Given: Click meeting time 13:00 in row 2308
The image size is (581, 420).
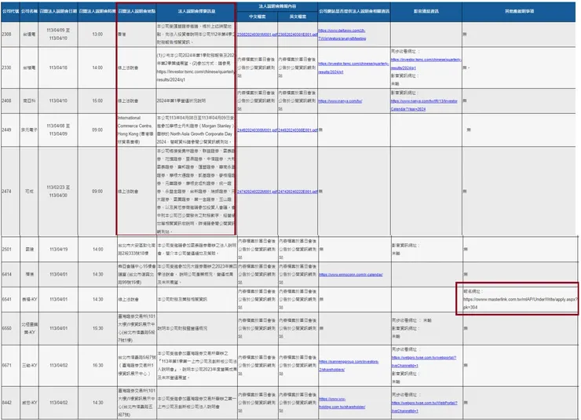Looking at the screenshot, I should pyautogui.click(x=97, y=34).
